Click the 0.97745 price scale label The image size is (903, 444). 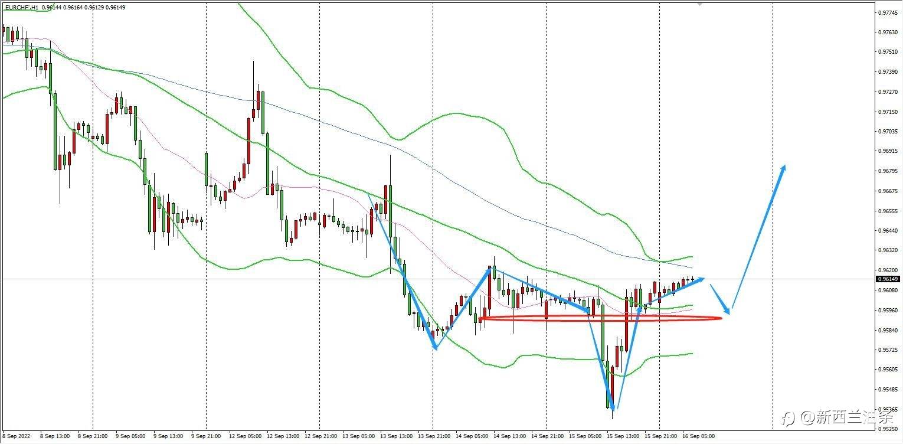pos(888,12)
